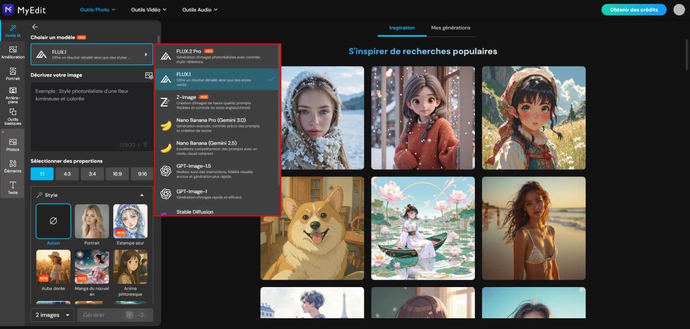Open the user profile avatar
690x329 pixels.
679,10
